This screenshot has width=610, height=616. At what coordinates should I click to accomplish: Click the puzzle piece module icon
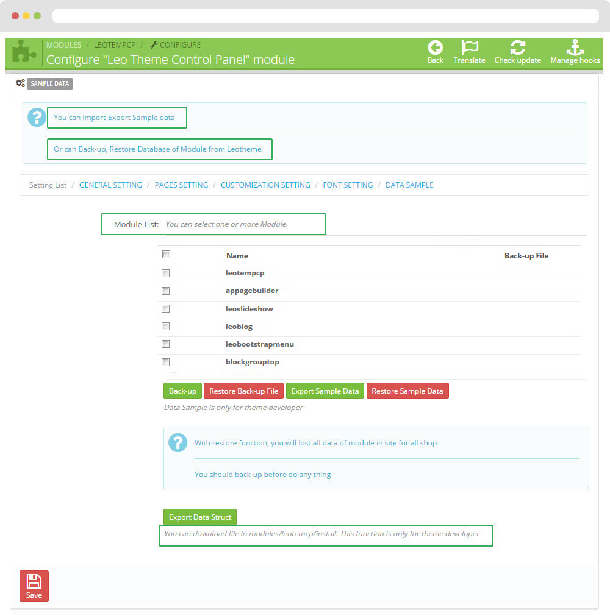[24, 51]
